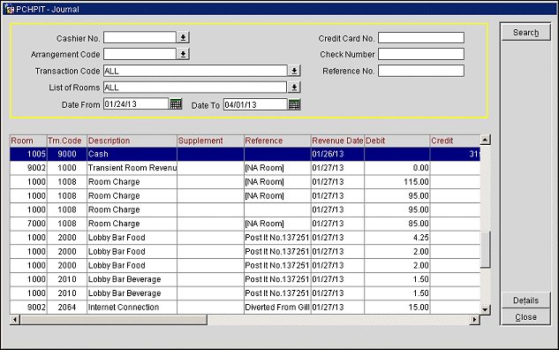This screenshot has width=559, height=350.
Task: Open the Date From calendar picker
Action: tap(176, 104)
